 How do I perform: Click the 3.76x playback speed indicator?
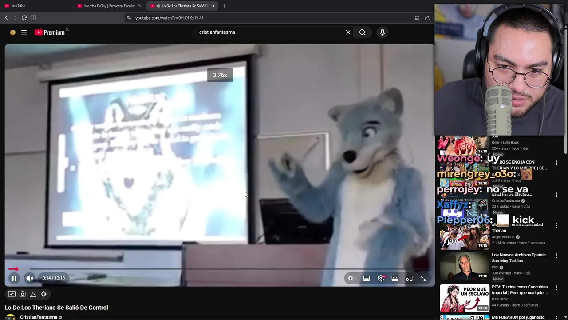[220, 75]
